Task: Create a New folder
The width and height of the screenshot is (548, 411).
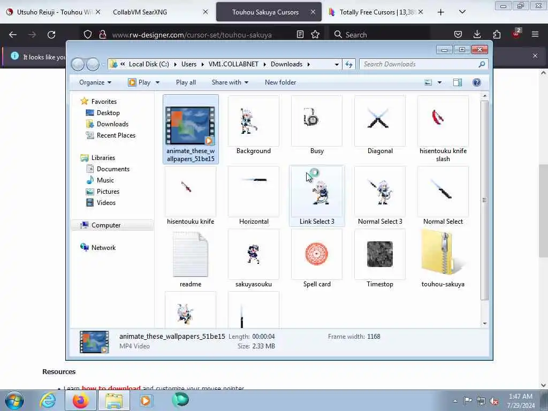Action: click(x=280, y=82)
